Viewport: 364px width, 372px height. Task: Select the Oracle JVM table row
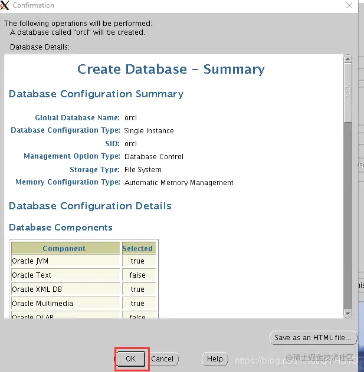[x=84, y=261]
